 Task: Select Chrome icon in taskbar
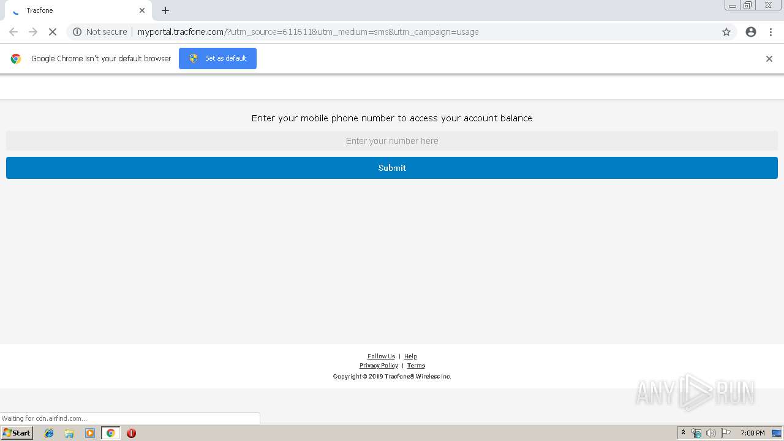click(110, 433)
